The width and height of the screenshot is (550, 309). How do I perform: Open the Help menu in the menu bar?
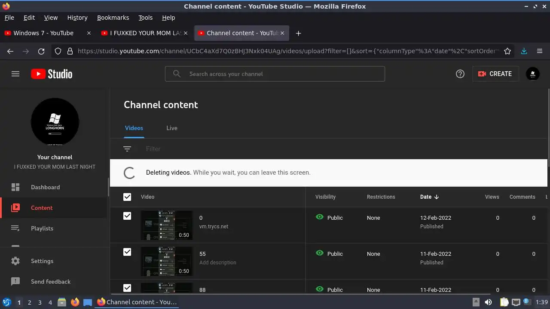point(168,18)
